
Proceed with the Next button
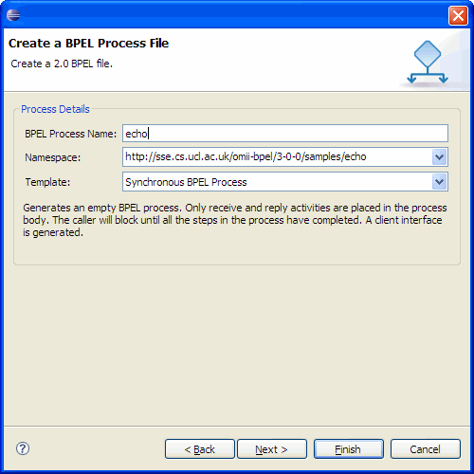click(x=272, y=448)
